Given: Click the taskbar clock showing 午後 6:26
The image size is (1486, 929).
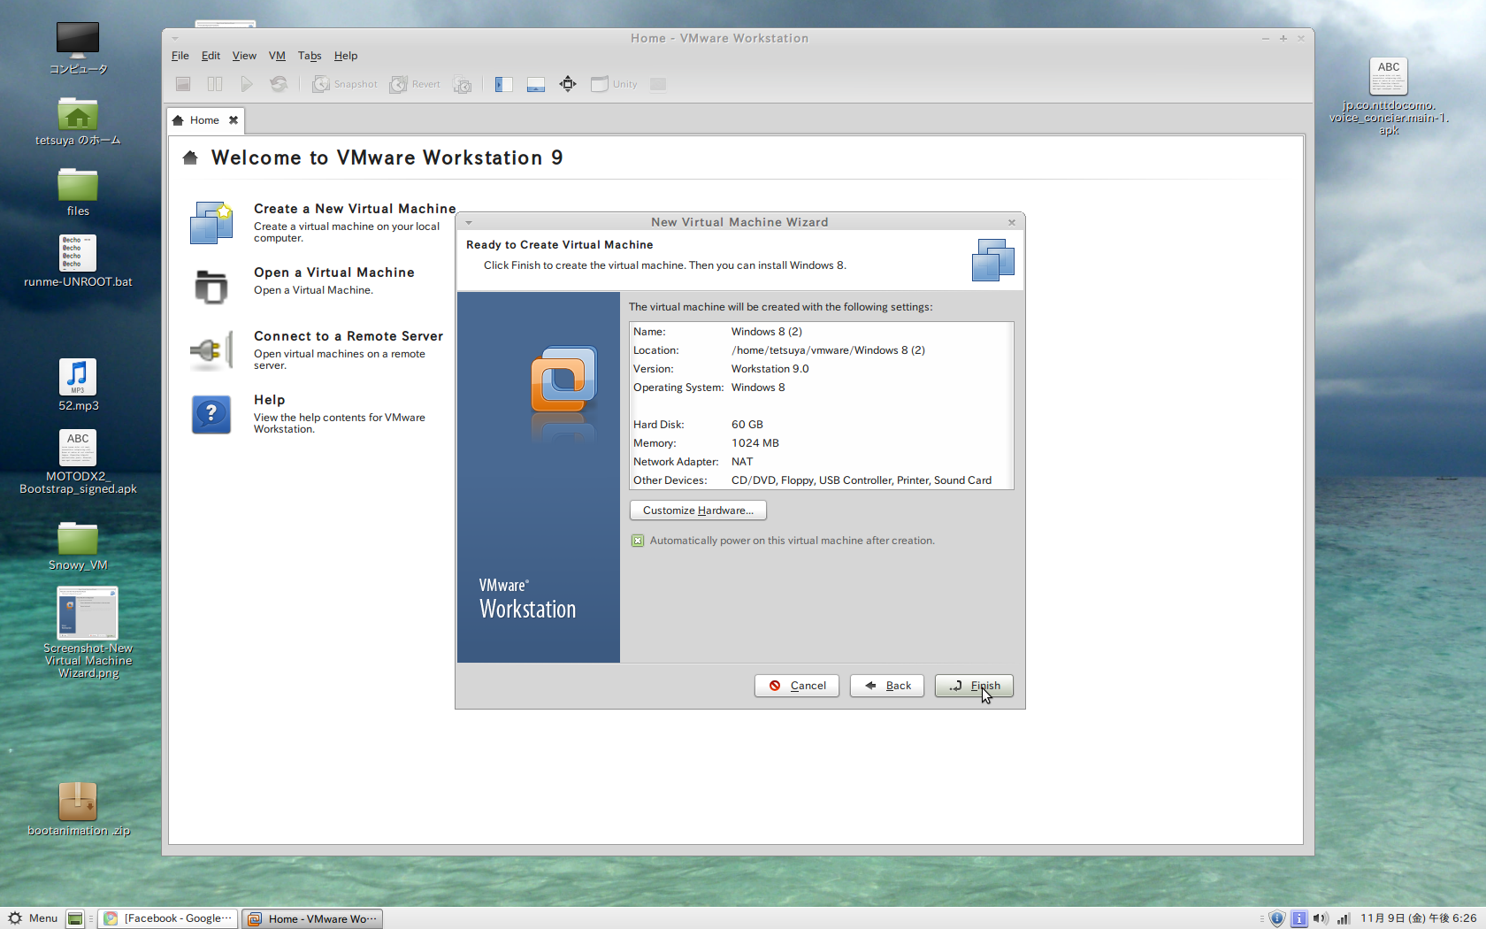Looking at the screenshot, I should click(1418, 918).
